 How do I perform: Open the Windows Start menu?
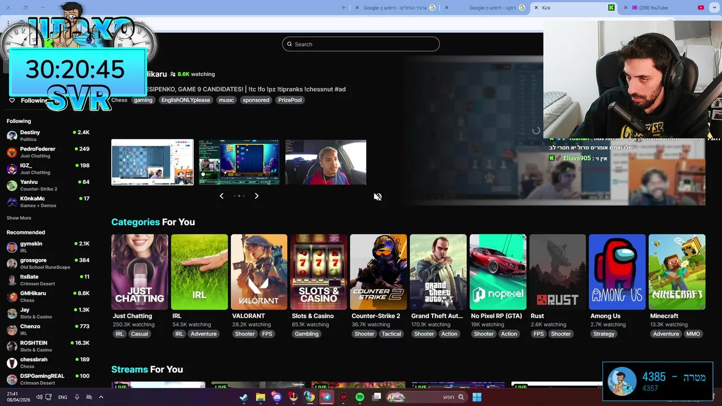[x=477, y=397]
